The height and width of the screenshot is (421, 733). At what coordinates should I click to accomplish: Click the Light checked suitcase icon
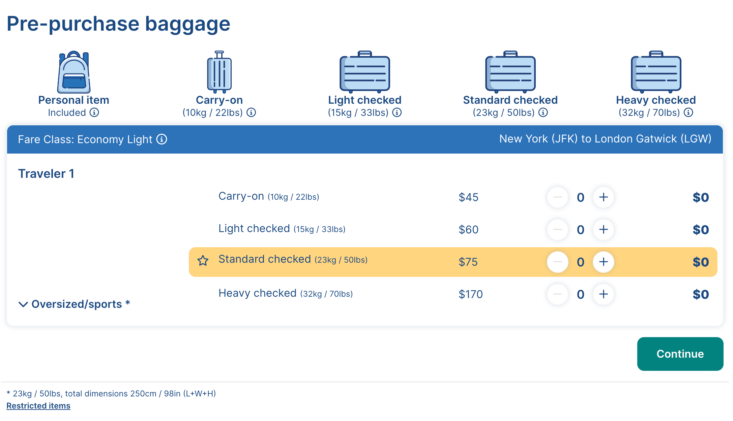(365, 72)
